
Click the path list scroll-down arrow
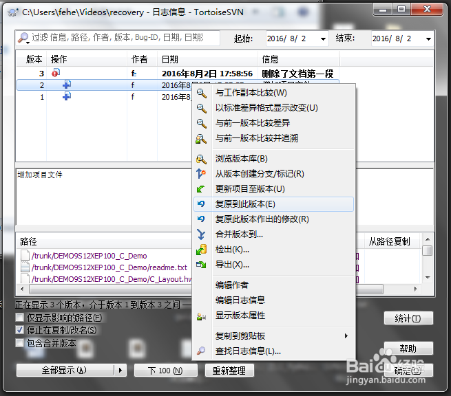coord(428,277)
